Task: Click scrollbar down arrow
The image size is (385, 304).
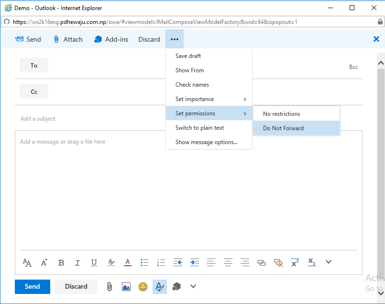Action: [381, 293]
